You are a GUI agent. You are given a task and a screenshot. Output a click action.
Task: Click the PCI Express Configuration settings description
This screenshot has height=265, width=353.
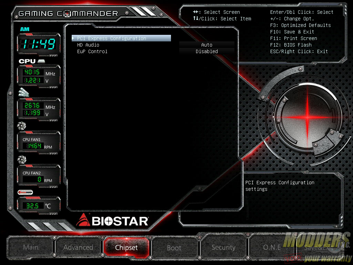point(280,186)
